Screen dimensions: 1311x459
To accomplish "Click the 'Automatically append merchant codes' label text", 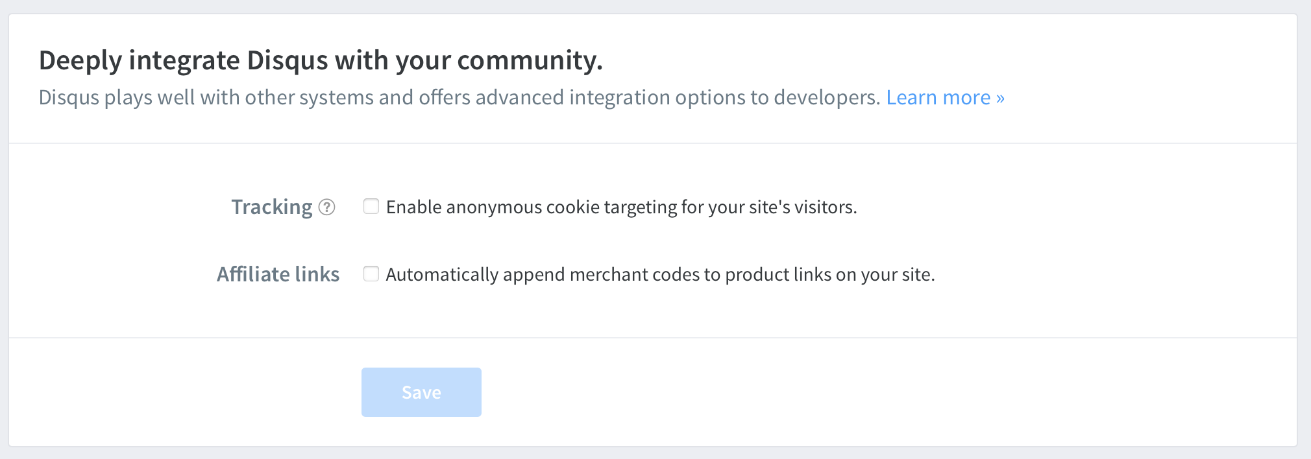I will click(660, 275).
